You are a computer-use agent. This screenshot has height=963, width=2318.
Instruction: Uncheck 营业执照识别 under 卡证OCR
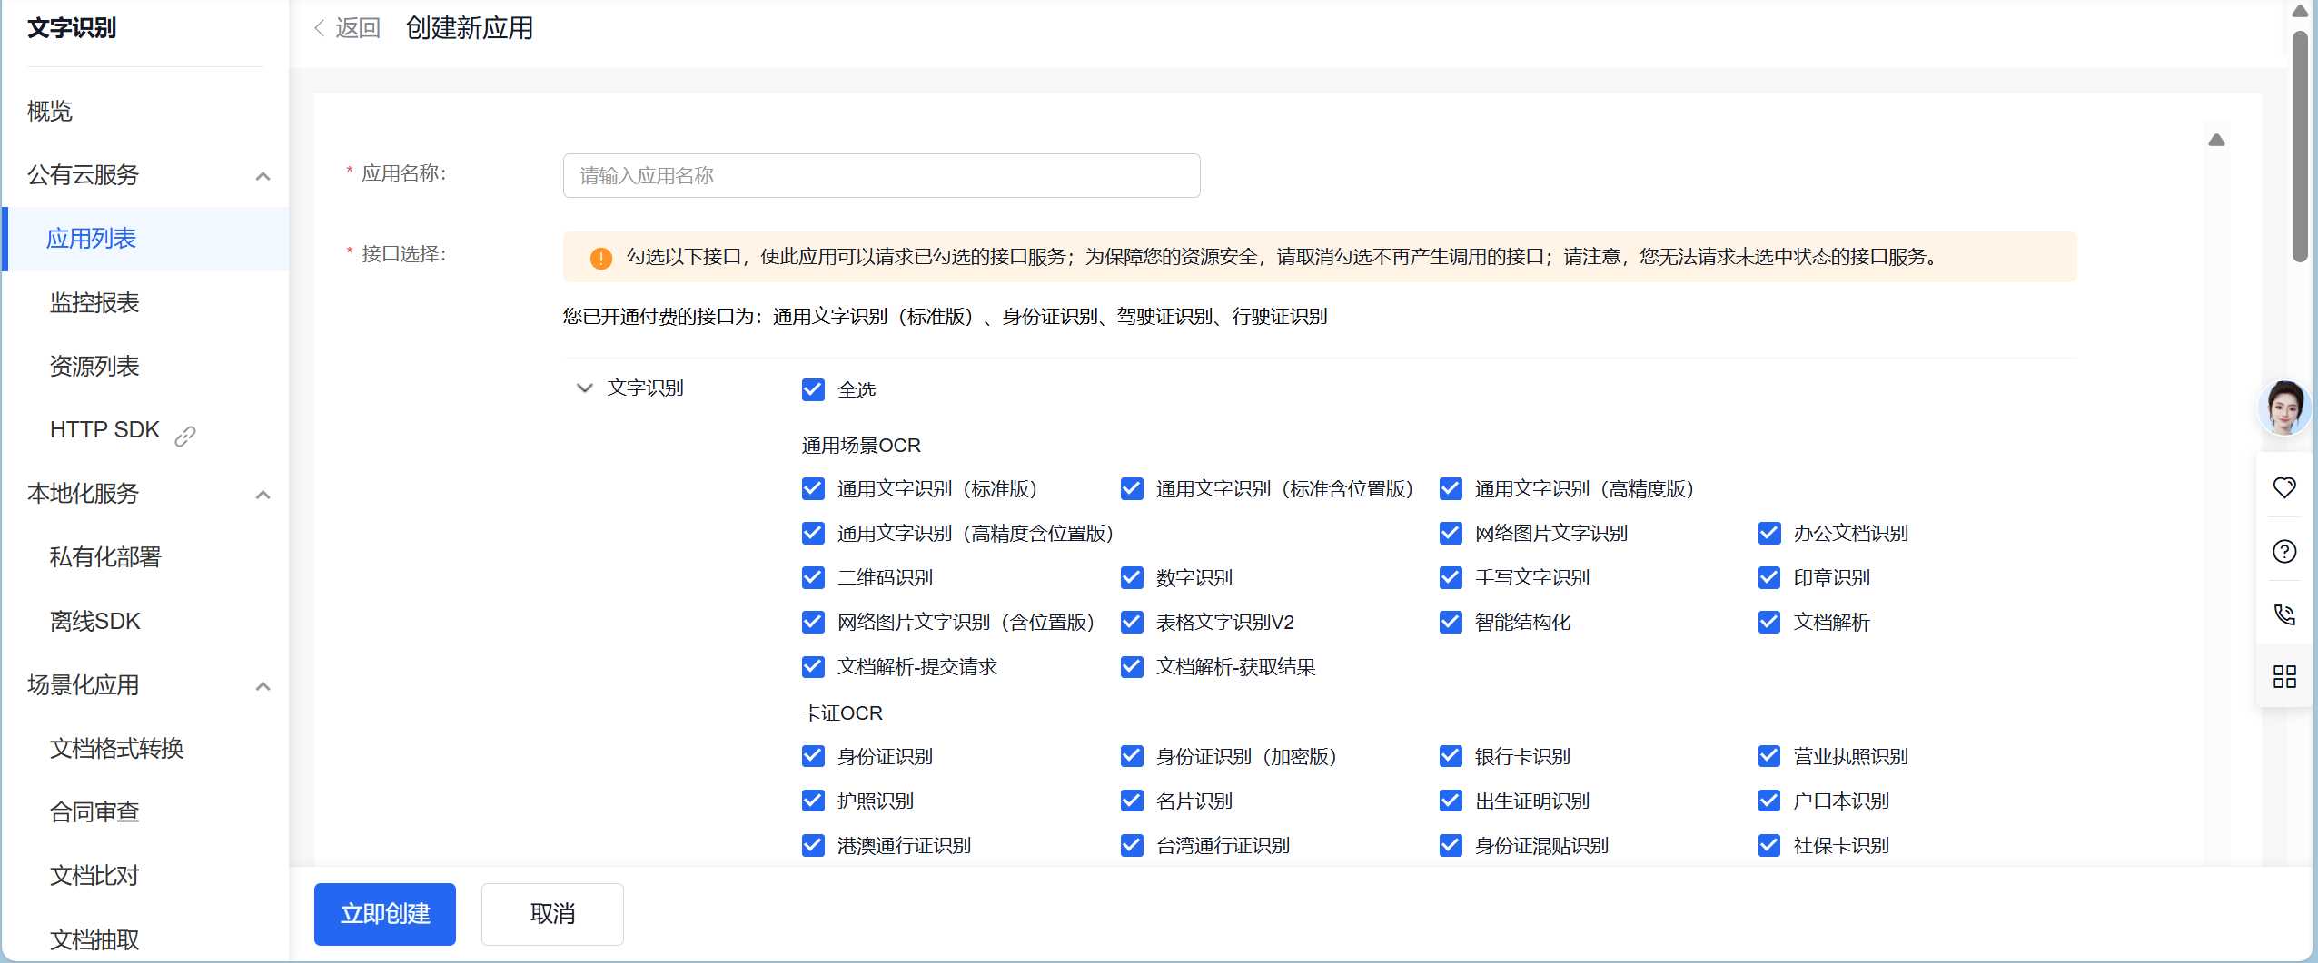[1768, 755]
